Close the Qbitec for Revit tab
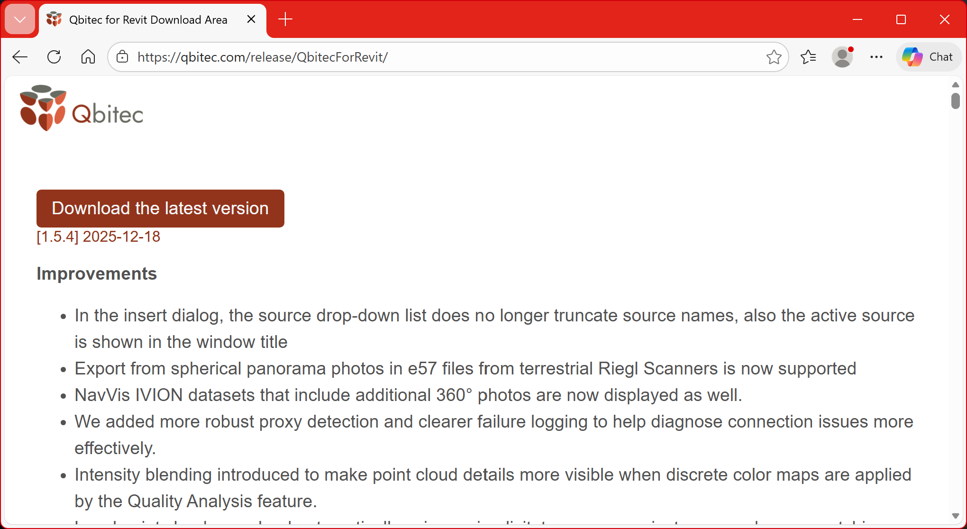The width and height of the screenshot is (967, 529). click(x=251, y=19)
